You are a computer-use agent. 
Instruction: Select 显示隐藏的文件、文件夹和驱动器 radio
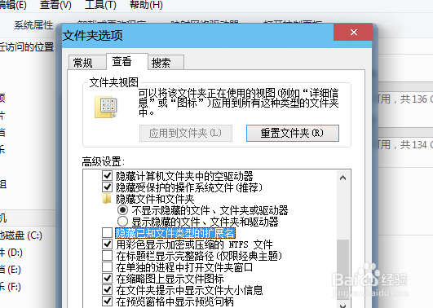point(122,222)
